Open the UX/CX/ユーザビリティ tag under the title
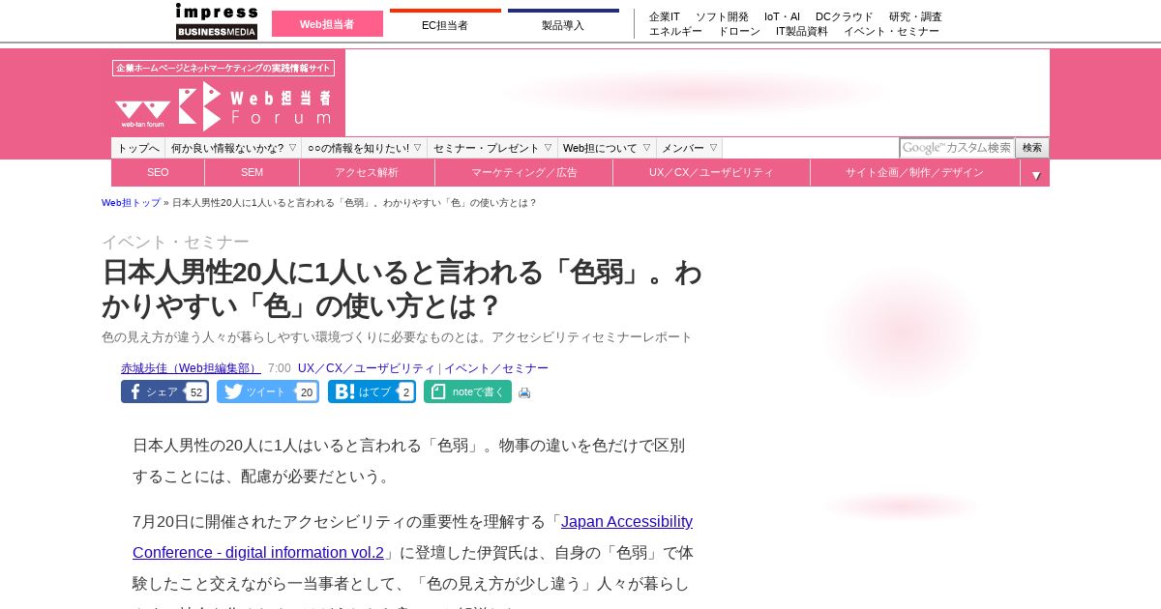The width and height of the screenshot is (1161, 609). click(367, 368)
